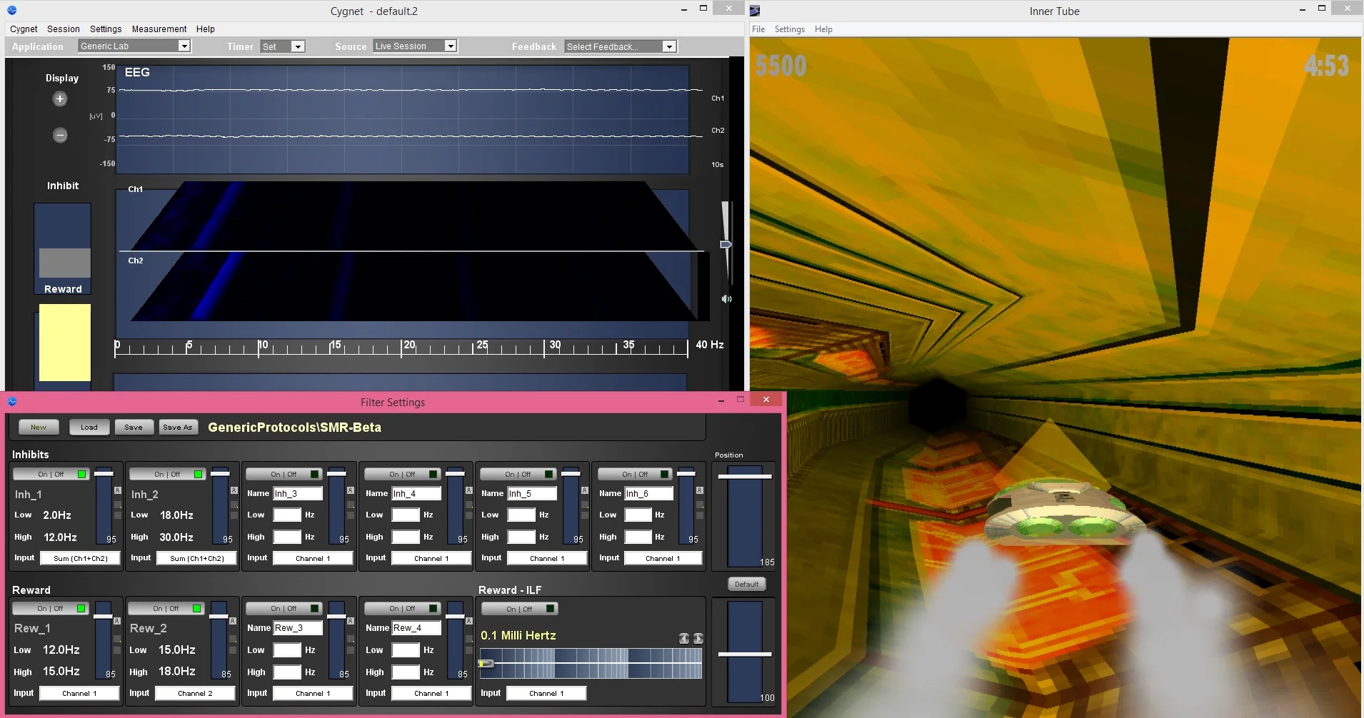
Task: Open the Cygnet menu
Action: (24, 29)
